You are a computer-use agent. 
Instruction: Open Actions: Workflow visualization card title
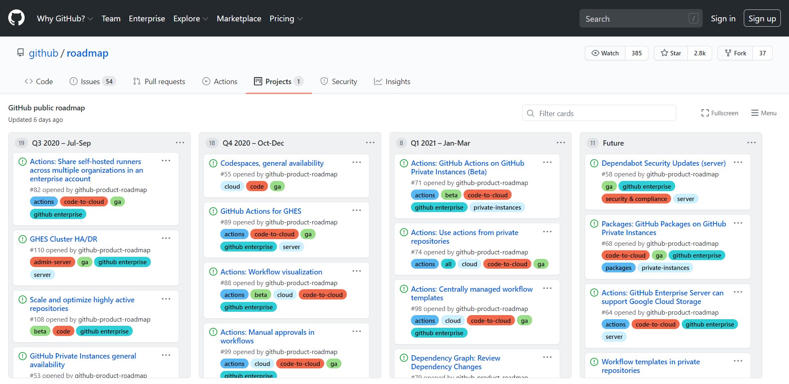(x=271, y=272)
